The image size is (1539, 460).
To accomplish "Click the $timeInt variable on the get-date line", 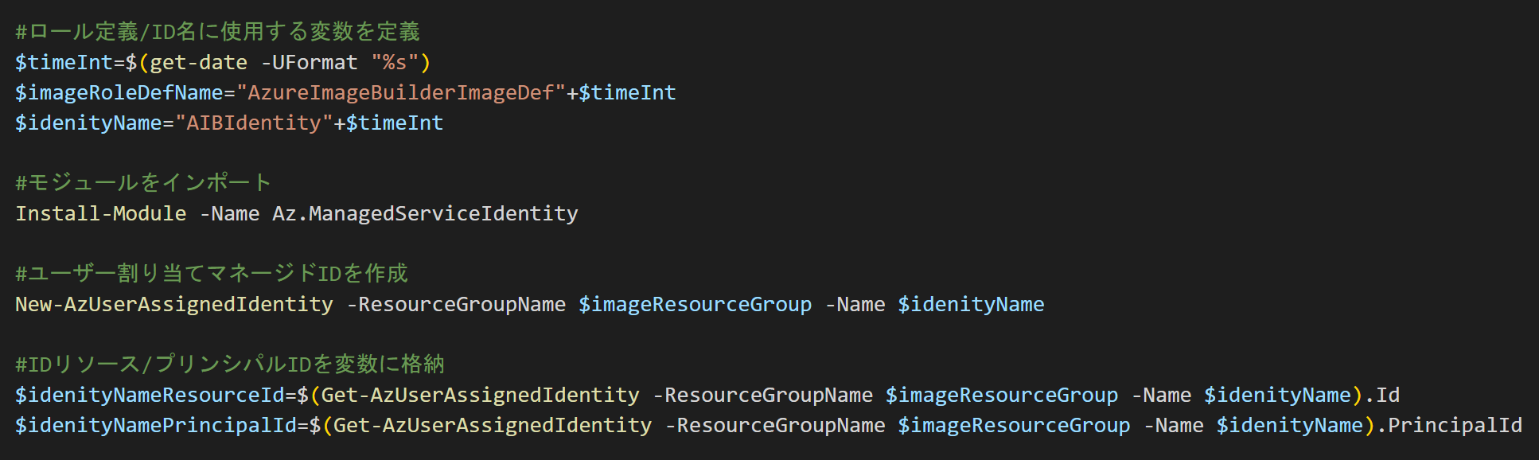I will click(x=64, y=62).
